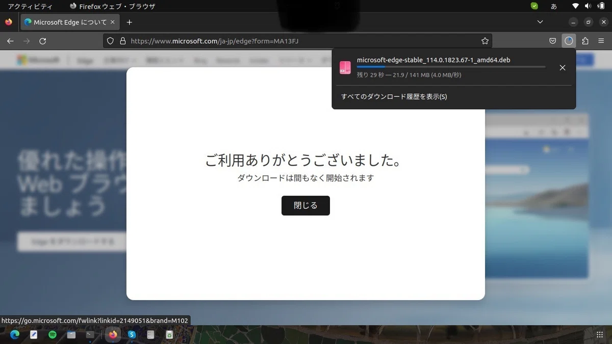
Task: Click the ダウンロードは間もなく開始されます text
Action: (305, 178)
